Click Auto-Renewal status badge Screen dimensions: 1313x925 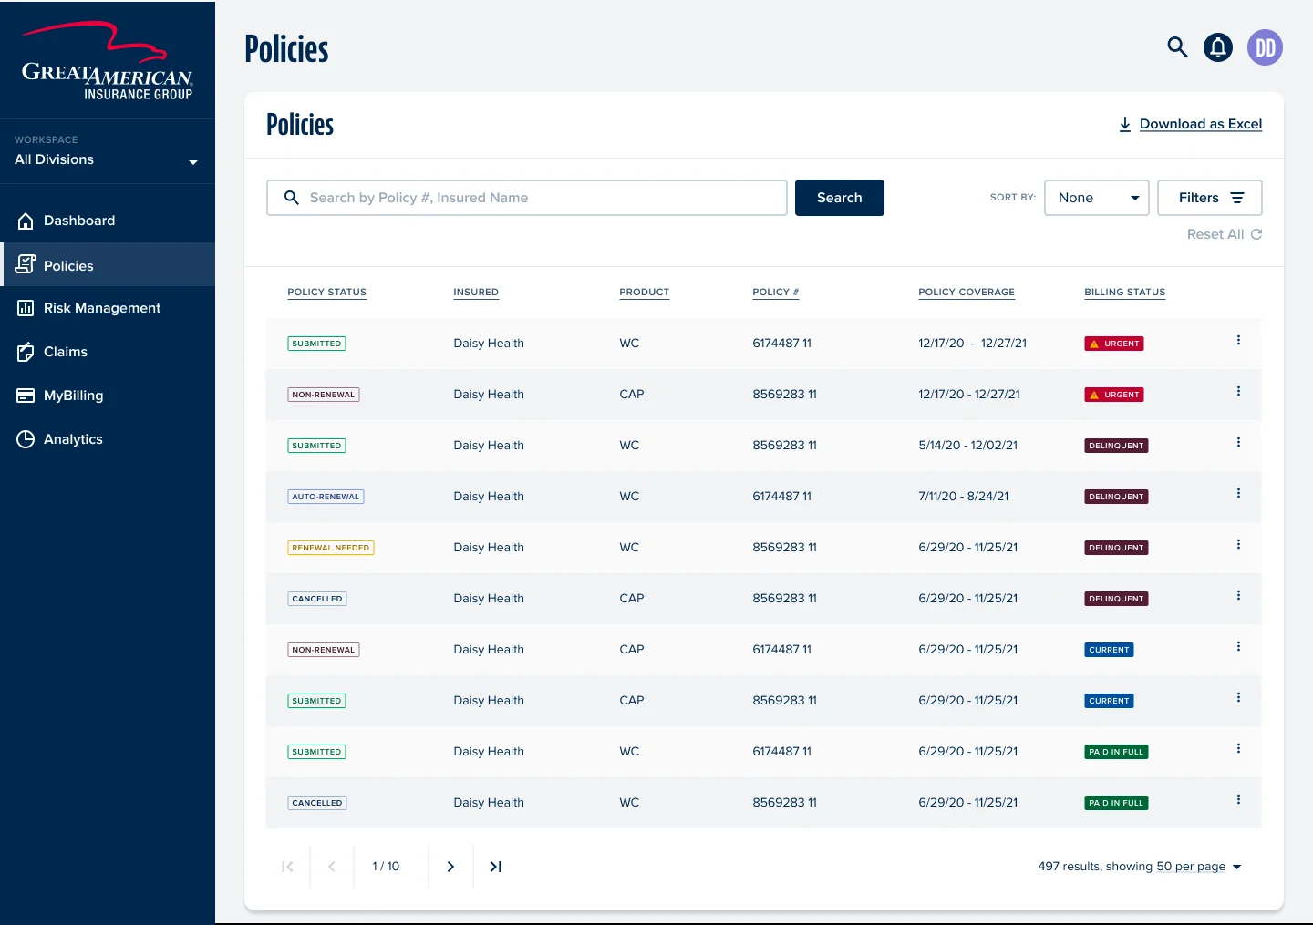pos(326,497)
